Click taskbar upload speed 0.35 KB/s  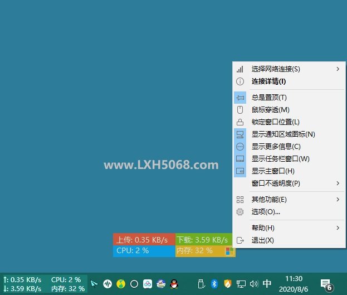click(22, 280)
